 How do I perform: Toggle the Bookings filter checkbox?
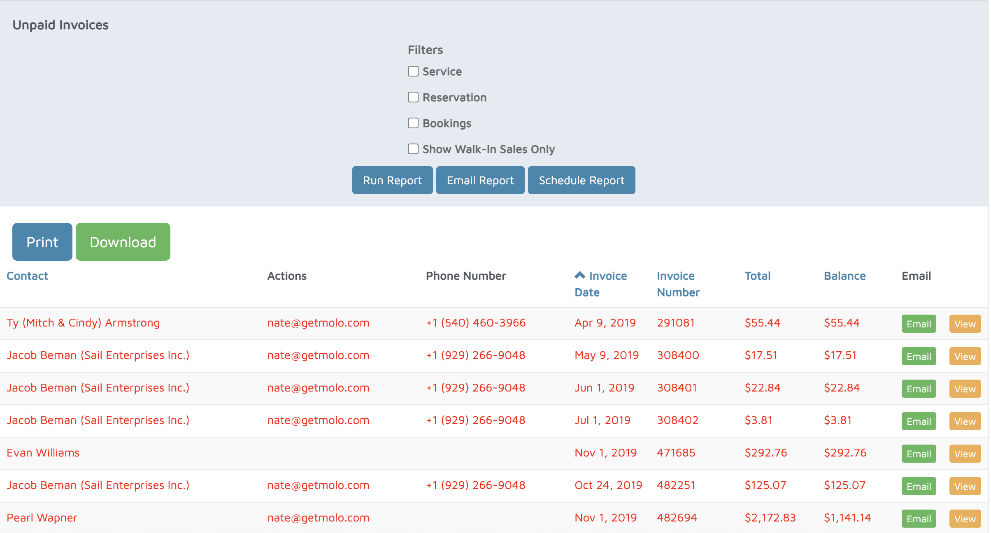click(x=413, y=123)
